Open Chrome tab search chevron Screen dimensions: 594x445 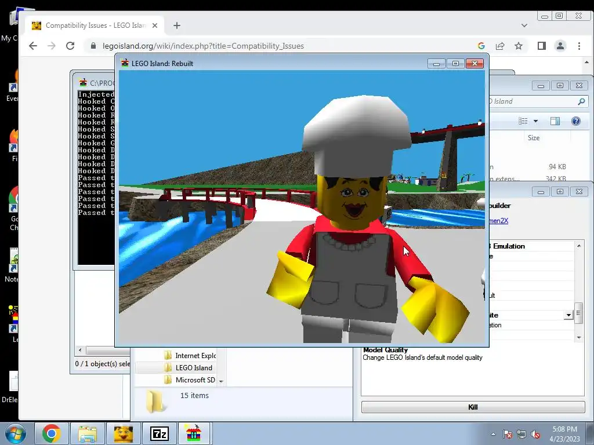(524, 25)
